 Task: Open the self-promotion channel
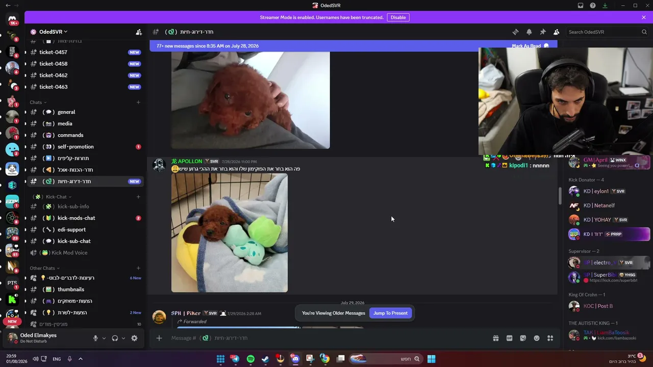click(x=85, y=147)
